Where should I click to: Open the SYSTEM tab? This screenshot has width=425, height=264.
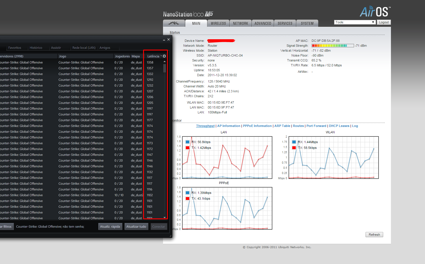(x=307, y=23)
